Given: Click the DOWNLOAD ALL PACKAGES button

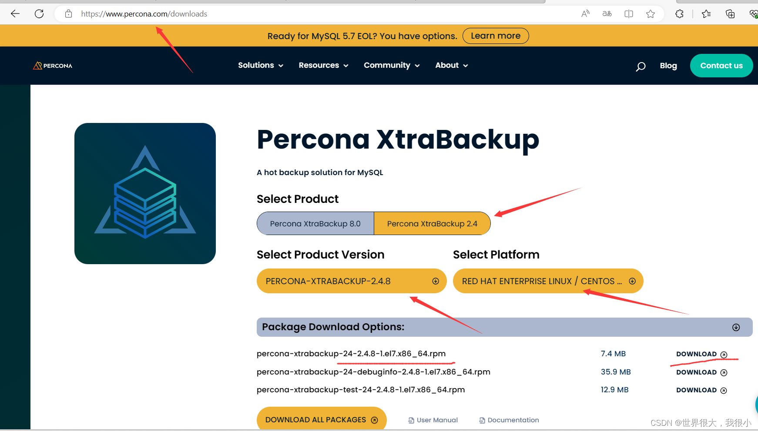Looking at the screenshot, I should (322, 420).
